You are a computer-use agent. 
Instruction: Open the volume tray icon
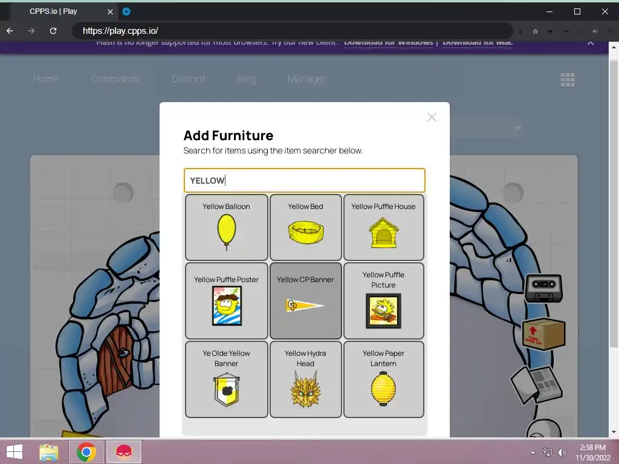(562, 453)
